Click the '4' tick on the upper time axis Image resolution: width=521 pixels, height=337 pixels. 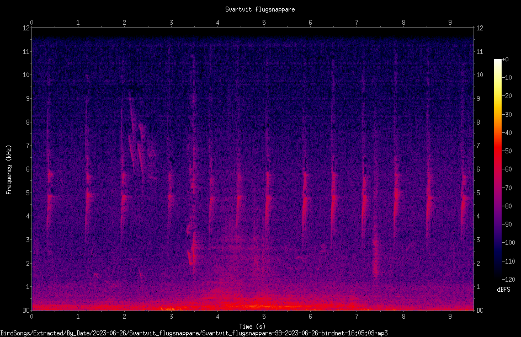pos(217,23)
